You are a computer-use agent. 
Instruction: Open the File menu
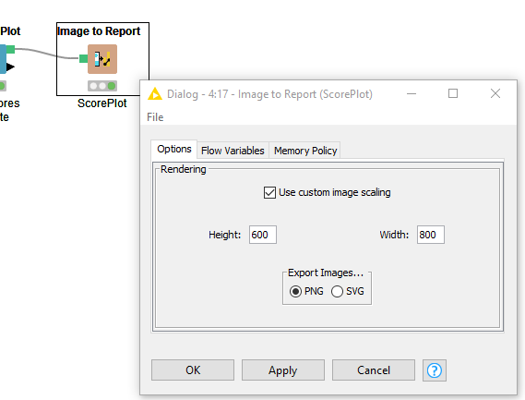(x=155, y=117)
